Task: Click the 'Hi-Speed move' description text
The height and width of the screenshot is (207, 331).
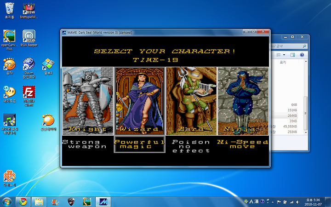Action: [x=243, y=144]
